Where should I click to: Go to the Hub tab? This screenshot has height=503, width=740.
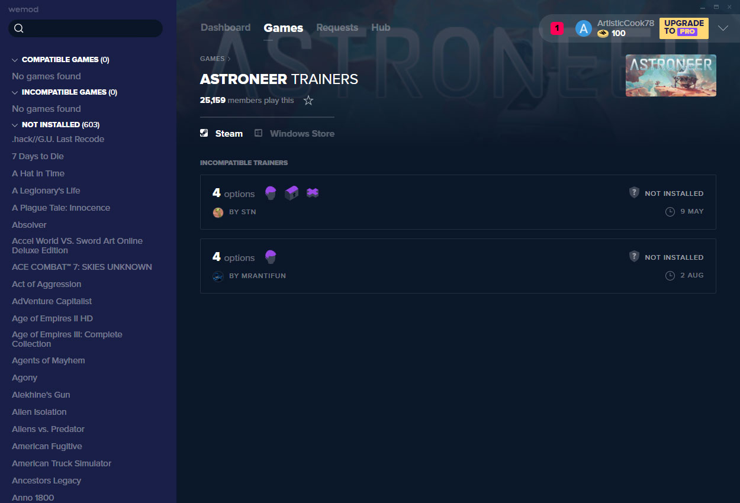381,28
